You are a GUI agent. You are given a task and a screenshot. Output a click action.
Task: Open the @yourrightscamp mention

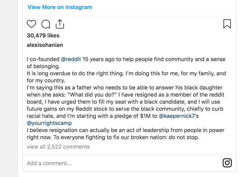49,123
